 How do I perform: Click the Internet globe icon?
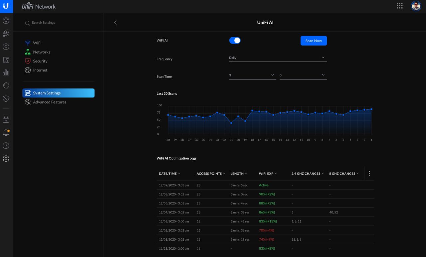(28, 70)
